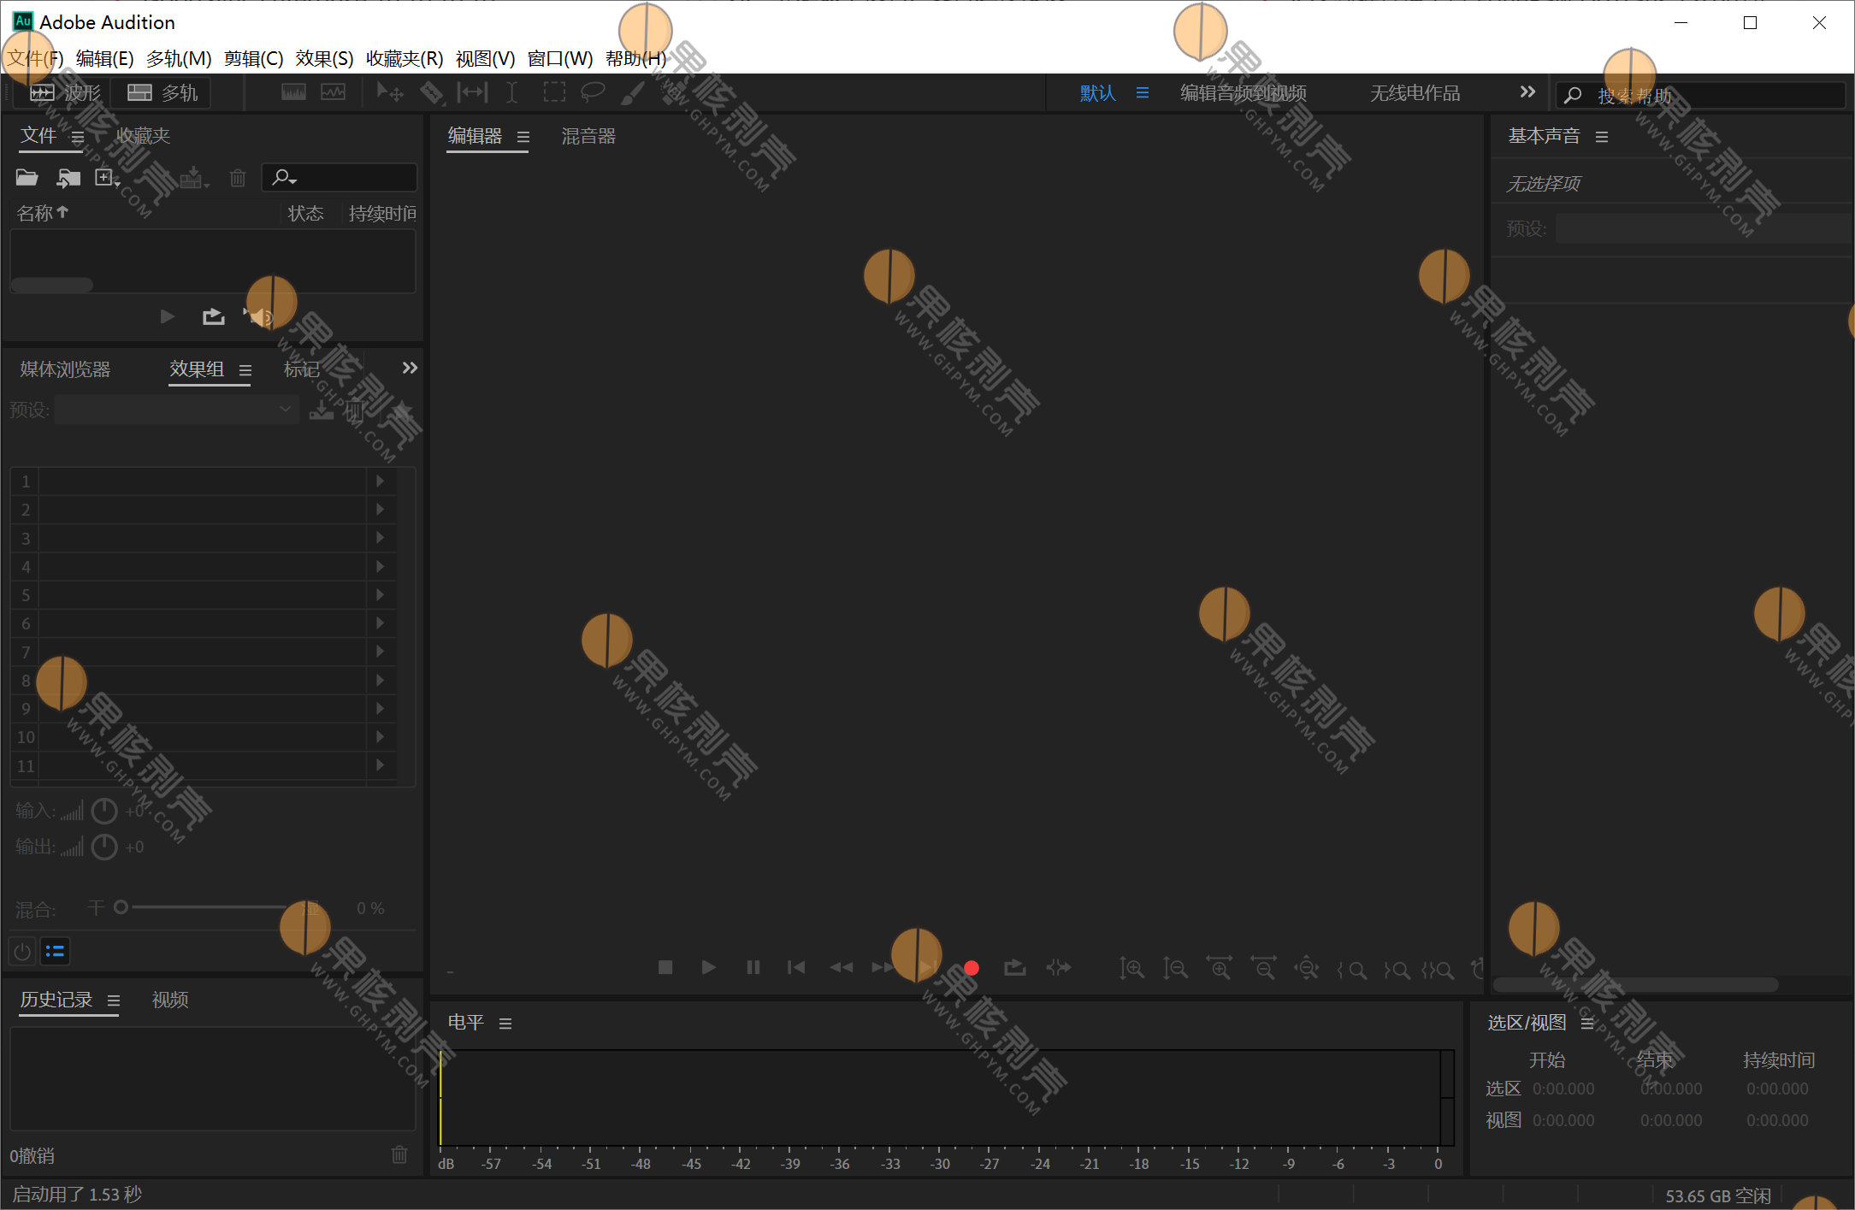The width and height of the screenshot is (1855, 1210).
Task: Select the Time Selection tool
Action: (511, 92)
